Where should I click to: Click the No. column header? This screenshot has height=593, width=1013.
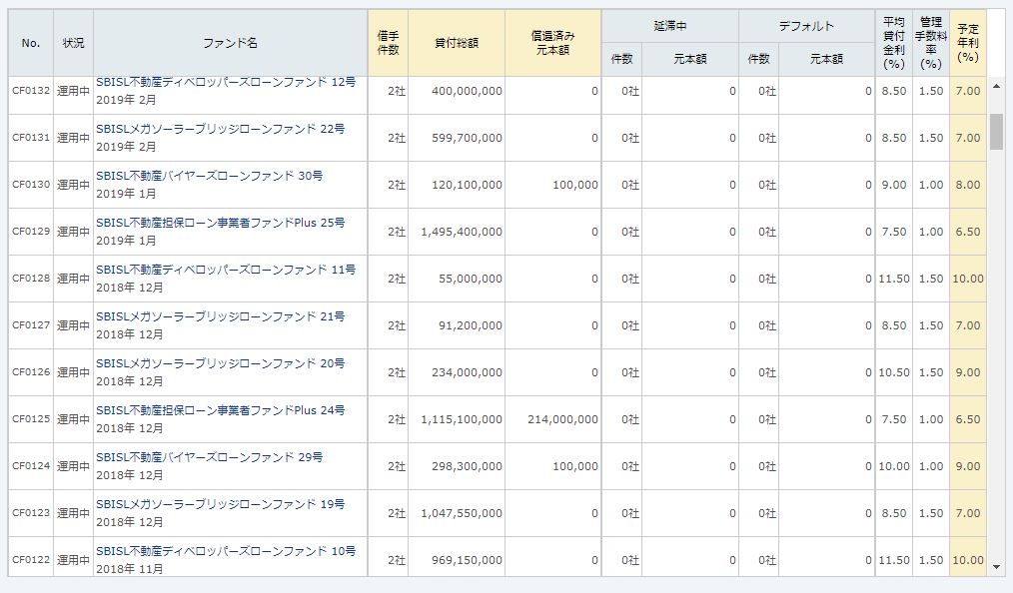pyautogui.click(x=31, y=43)
